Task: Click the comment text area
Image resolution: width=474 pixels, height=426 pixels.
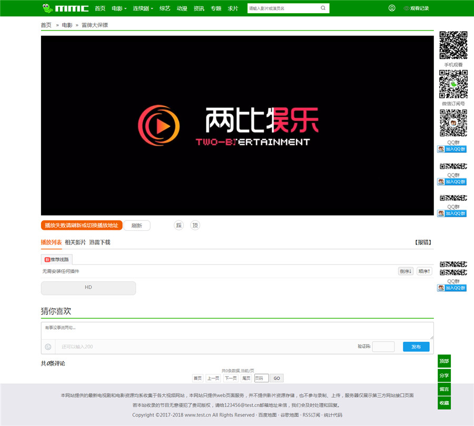Action: 238,331
